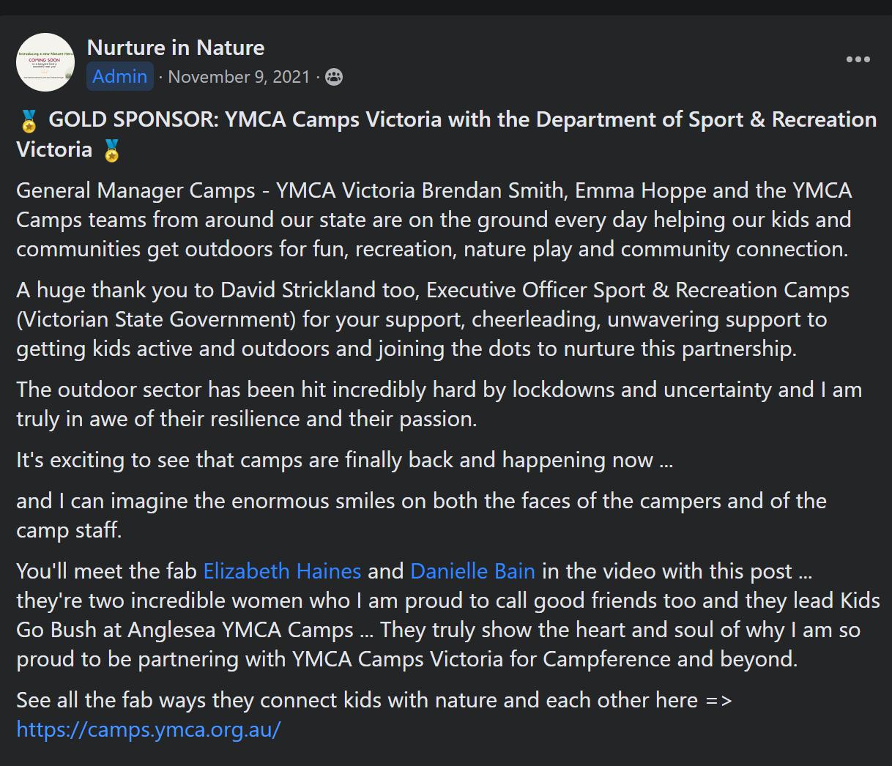892x766 pixels.
Task: Click the medal emoji before "GOLD SPONSOR"
Action: (29, 121)
